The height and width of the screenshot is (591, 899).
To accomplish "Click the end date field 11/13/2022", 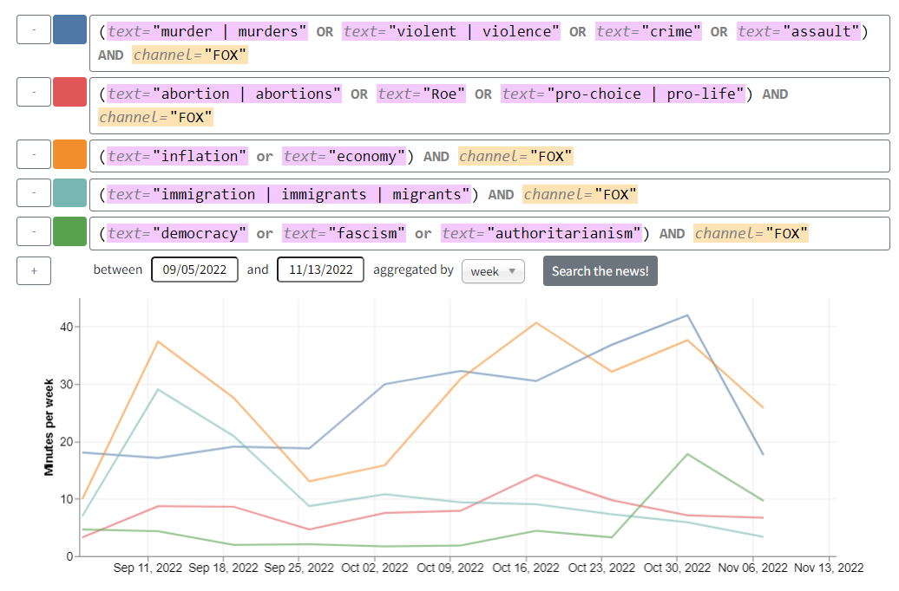I will pos(320,270).
